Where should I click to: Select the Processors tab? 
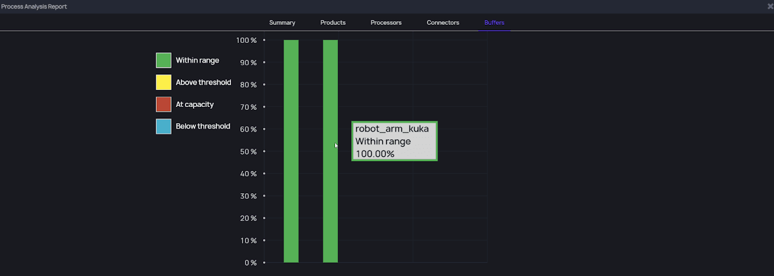386,23
